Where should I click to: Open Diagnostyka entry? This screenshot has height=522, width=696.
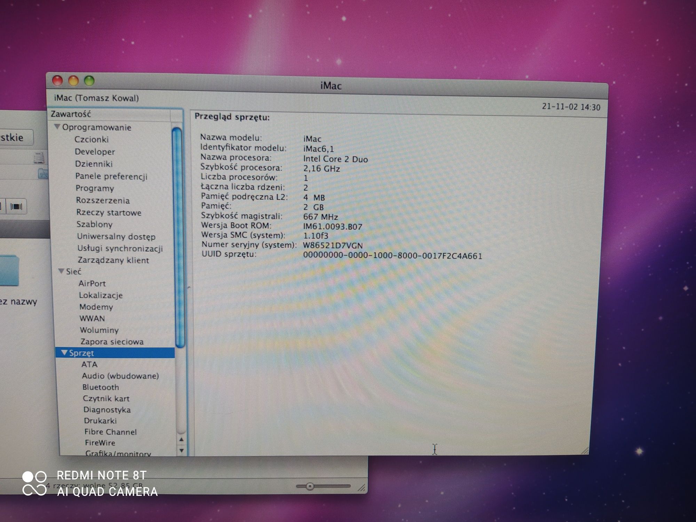[107, 410]
